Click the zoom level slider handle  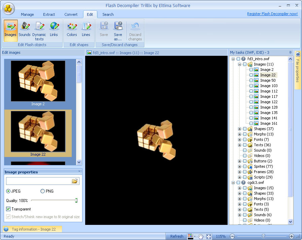pos(263,236)
